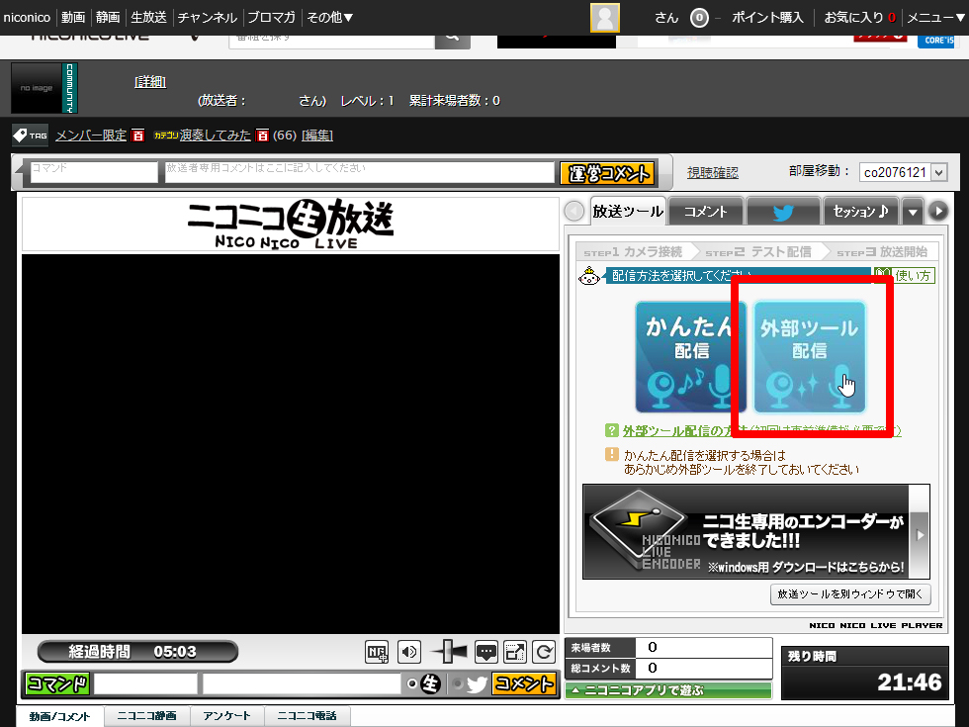
Task: Mute the player using the speaker icon
Action: point(408,652)
